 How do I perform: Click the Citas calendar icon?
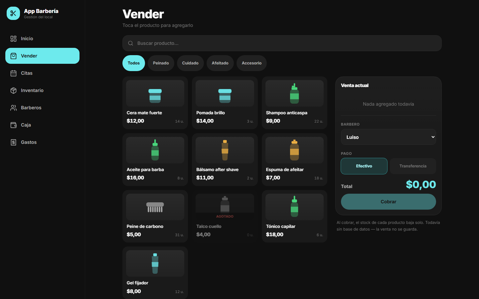point(13,73)
